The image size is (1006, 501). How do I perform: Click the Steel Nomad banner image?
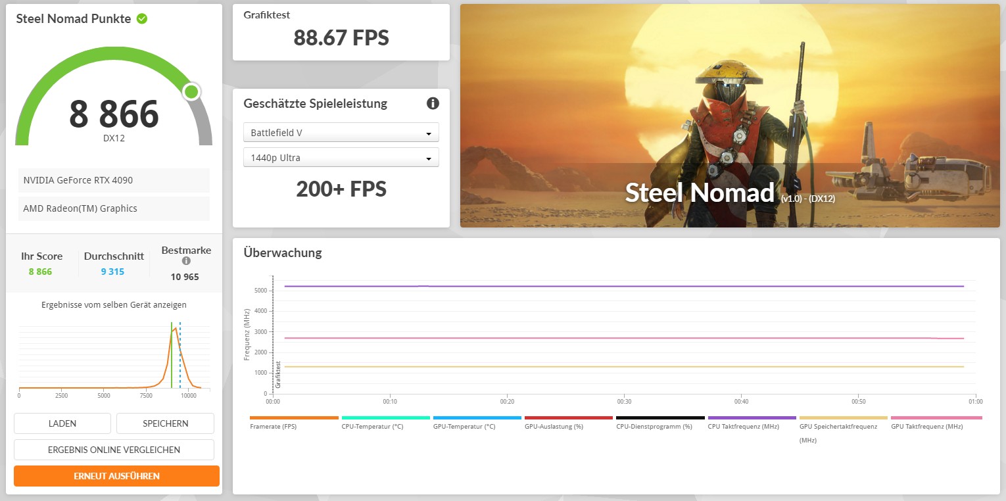tap(730, 116)
